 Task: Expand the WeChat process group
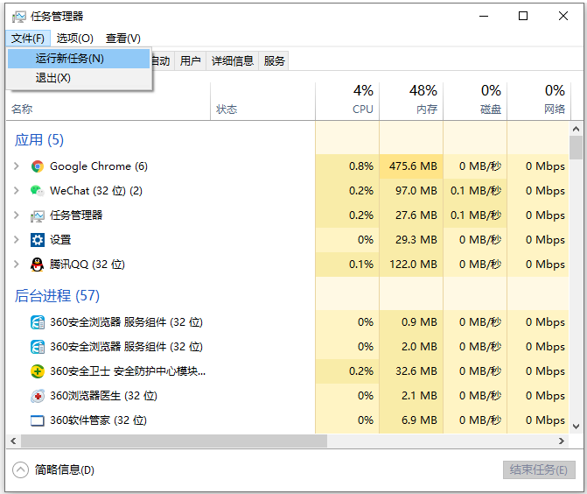coord(17,191)
